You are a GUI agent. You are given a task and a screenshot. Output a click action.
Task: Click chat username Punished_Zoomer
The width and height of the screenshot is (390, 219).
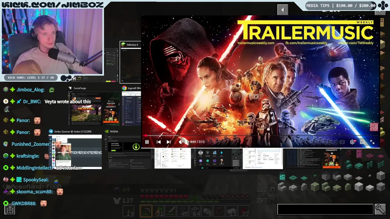[31, 144]
